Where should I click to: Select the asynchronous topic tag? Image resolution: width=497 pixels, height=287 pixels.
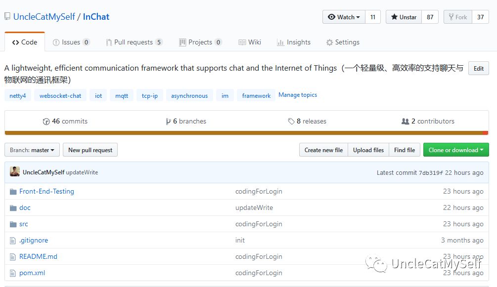(x=189, y=96)
